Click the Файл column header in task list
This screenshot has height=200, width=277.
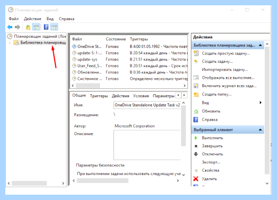pyautogui.click(x=77, y=39)
